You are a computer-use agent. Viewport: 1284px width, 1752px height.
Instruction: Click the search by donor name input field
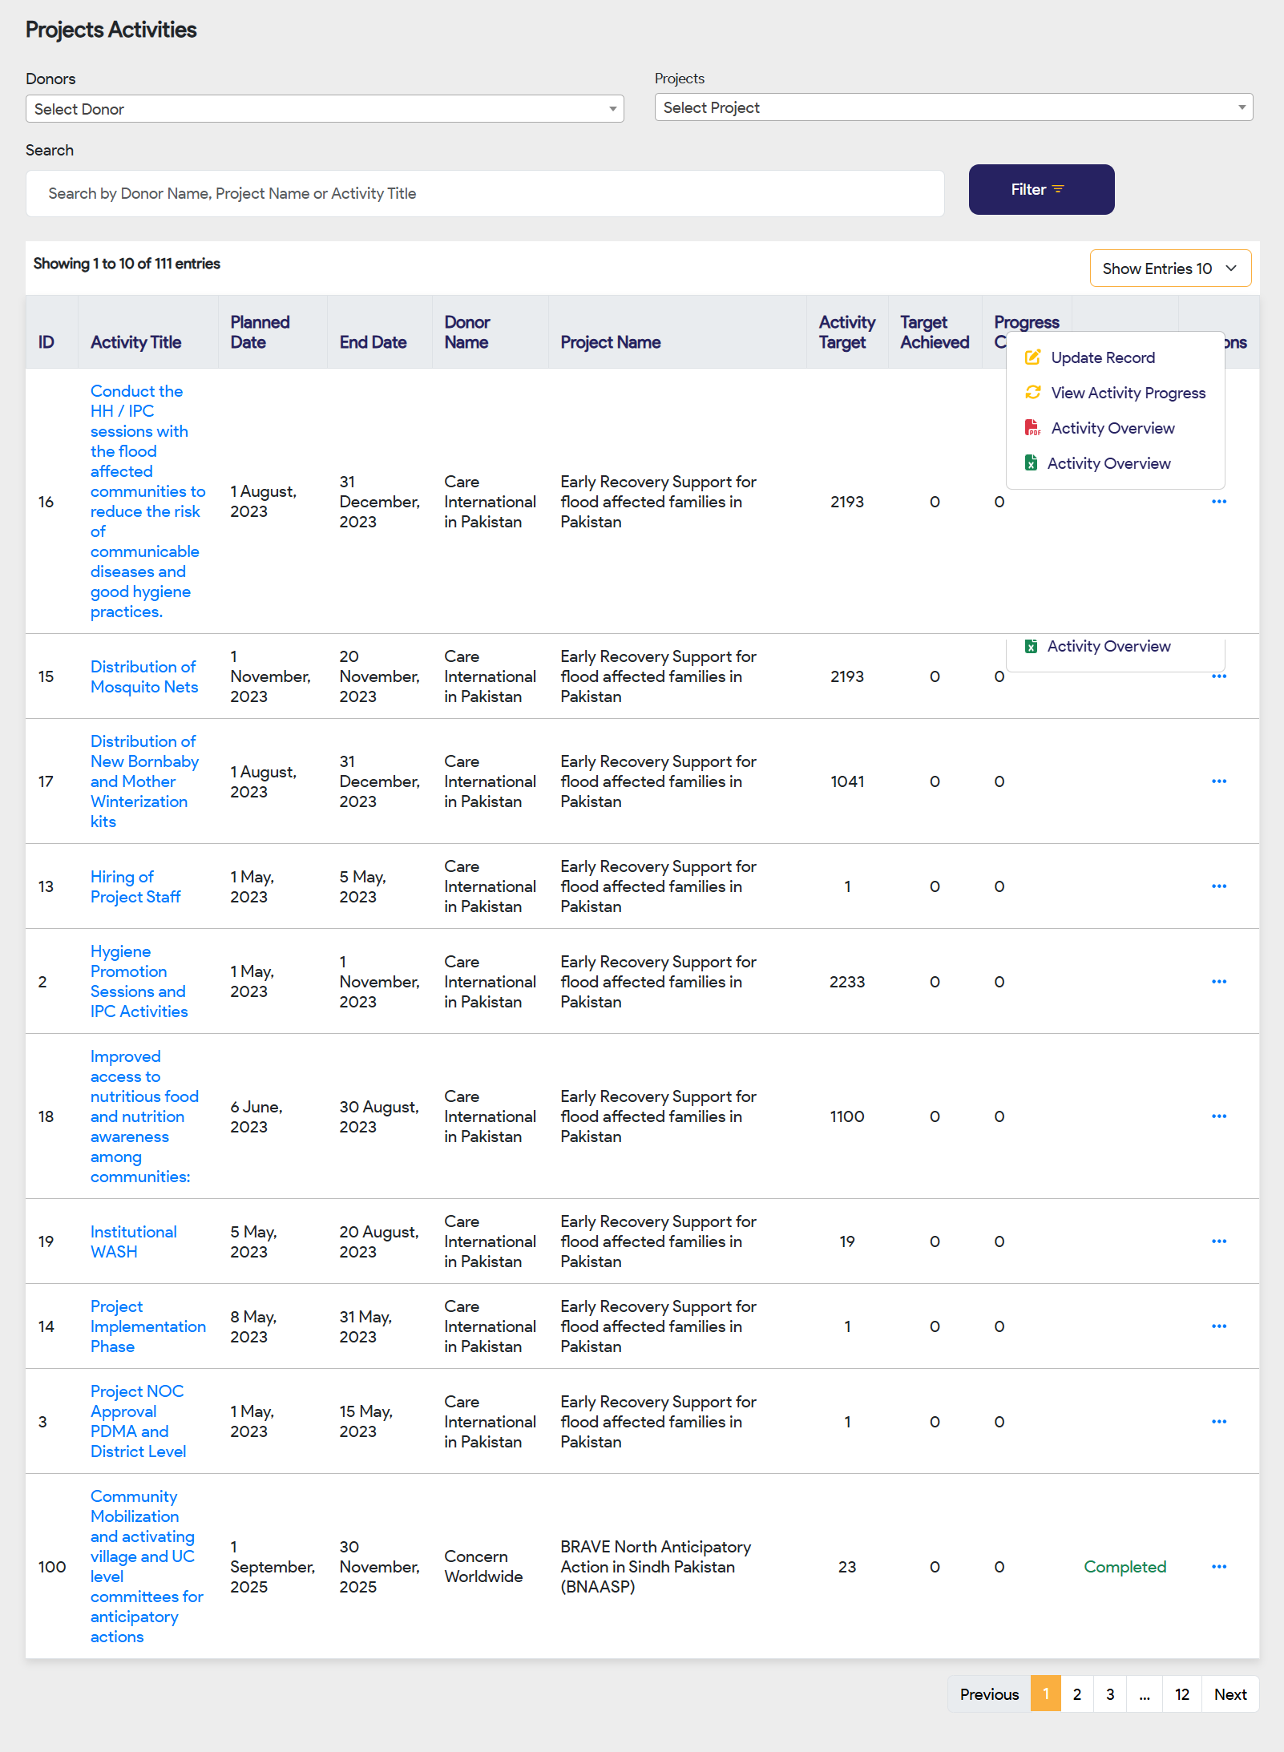[x=485, y=193]
